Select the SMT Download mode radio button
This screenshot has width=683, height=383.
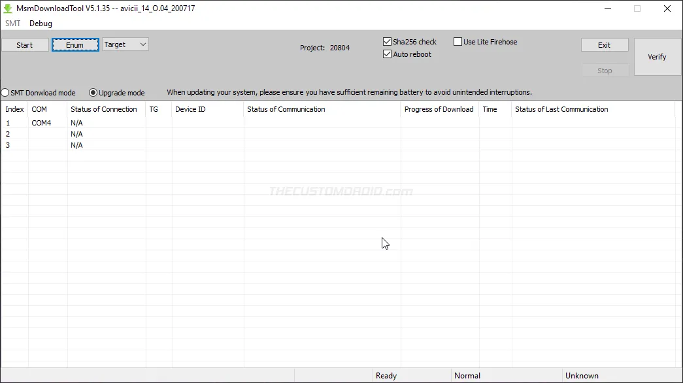pyautogui.click(x=5, y=93)
